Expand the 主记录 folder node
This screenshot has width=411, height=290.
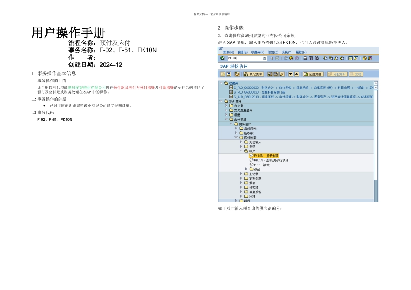(x=241, y=173)
